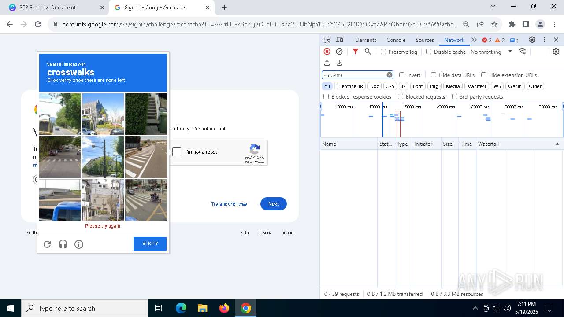The width and height of the screenshot is (564, 317).
Task: Open Microsoft Edge from the taskbar
Action: coord(181,308)
